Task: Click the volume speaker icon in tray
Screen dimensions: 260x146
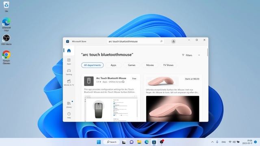Action: [234, 142]
